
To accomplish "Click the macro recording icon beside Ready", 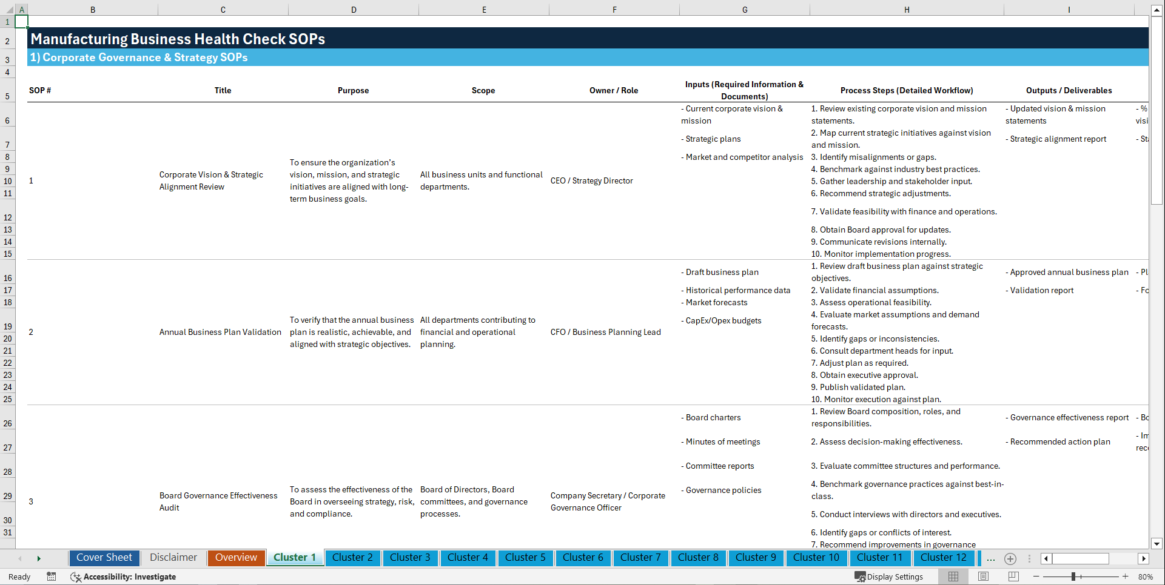I will click(x=52, y=577).
